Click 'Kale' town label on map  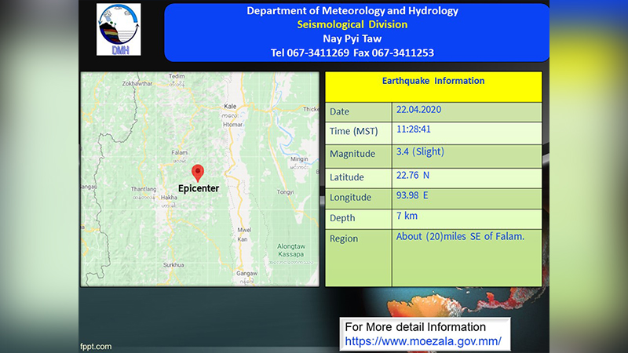point(230,106)
